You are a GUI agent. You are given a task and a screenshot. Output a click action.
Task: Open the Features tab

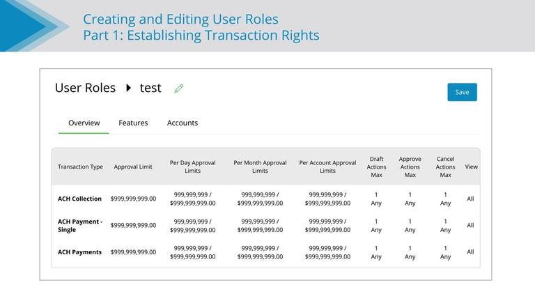[133, 123]
